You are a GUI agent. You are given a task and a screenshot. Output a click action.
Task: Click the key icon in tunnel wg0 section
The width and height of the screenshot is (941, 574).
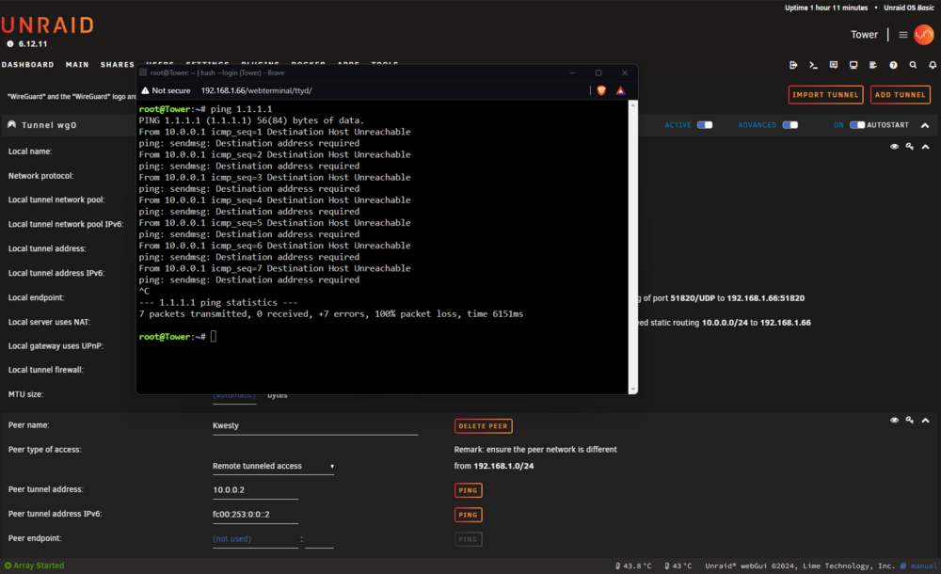(x=910, y=147)
